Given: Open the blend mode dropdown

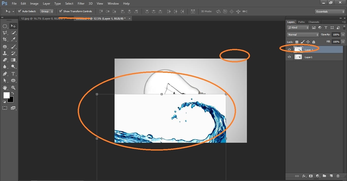Looking at the screenshot, I should 303,34.
